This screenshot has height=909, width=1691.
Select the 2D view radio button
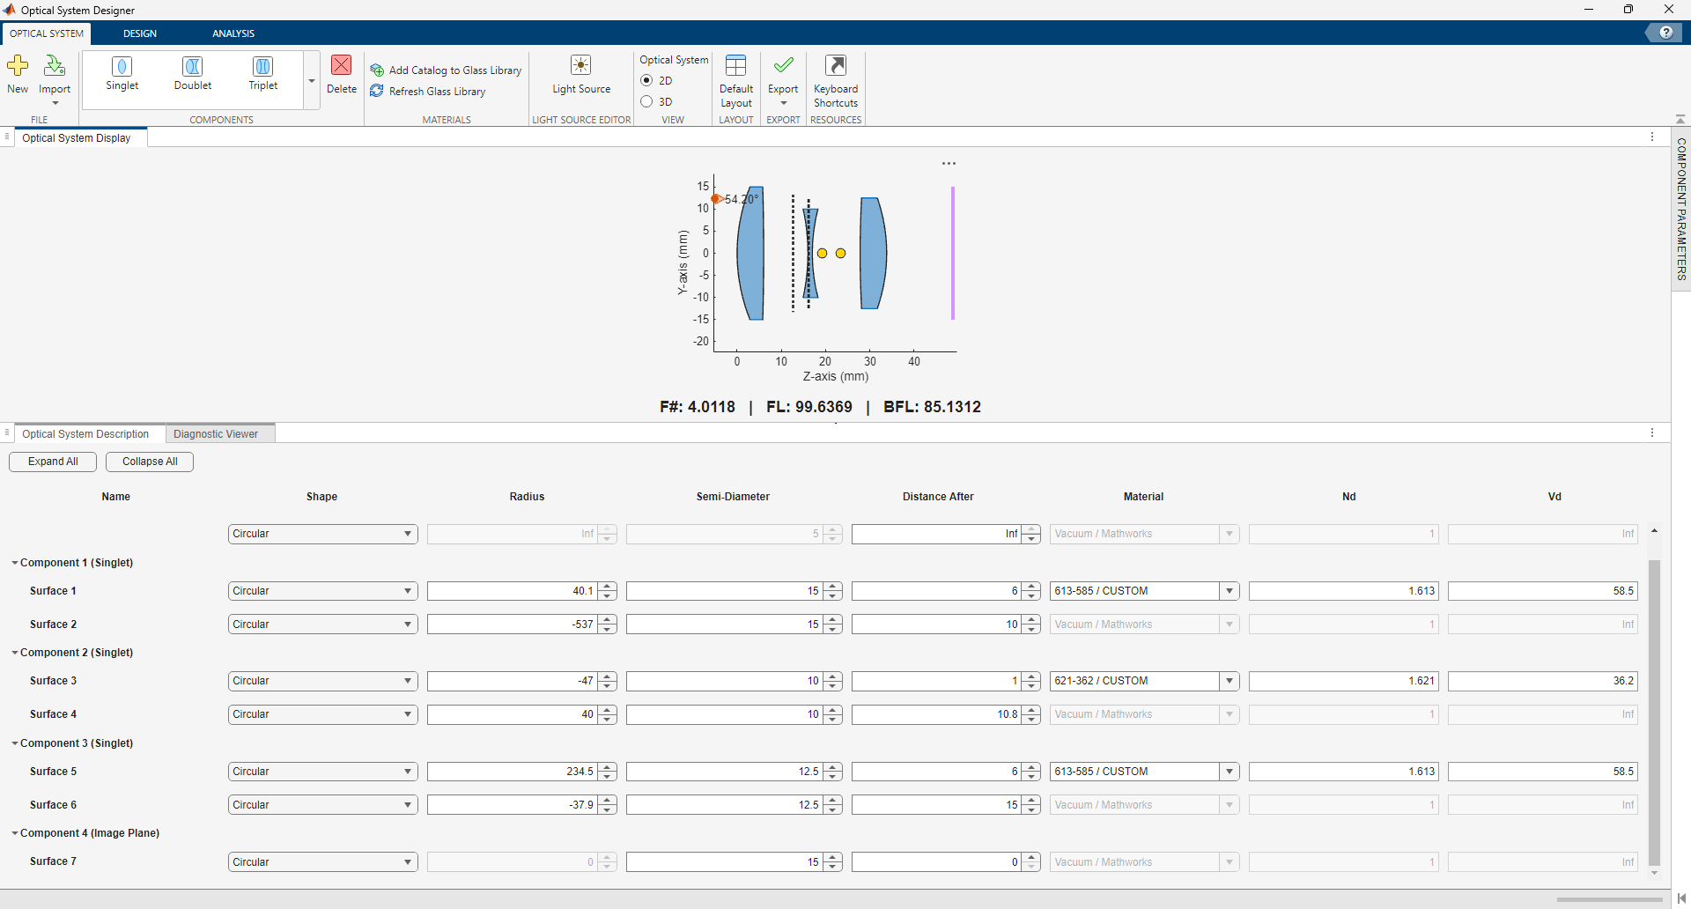648,80
